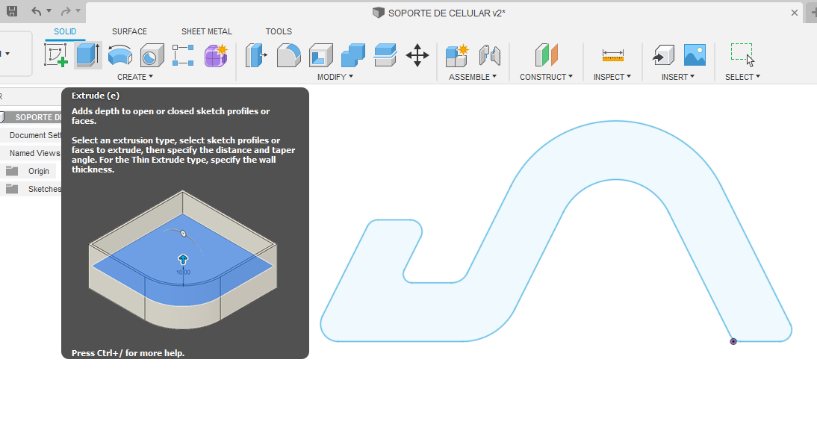Select the Create Sketch tool
Screen dimensions: 817x433
click(56, 54)
